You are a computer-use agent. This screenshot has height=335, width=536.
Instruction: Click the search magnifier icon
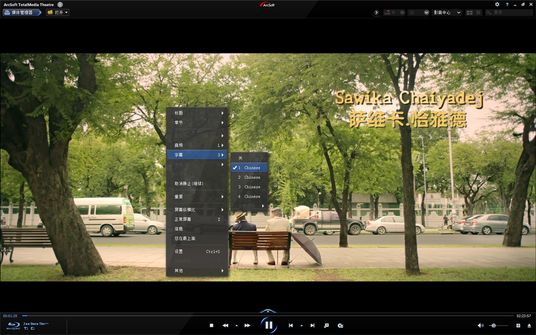(488, 12)
